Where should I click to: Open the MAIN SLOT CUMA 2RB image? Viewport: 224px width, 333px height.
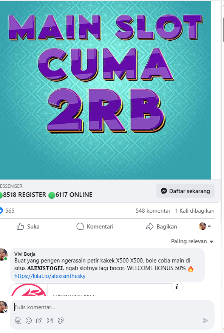(105, 90)
